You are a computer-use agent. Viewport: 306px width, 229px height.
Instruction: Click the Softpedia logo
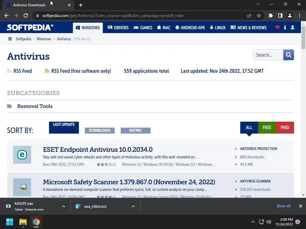(x=30, y=27)
